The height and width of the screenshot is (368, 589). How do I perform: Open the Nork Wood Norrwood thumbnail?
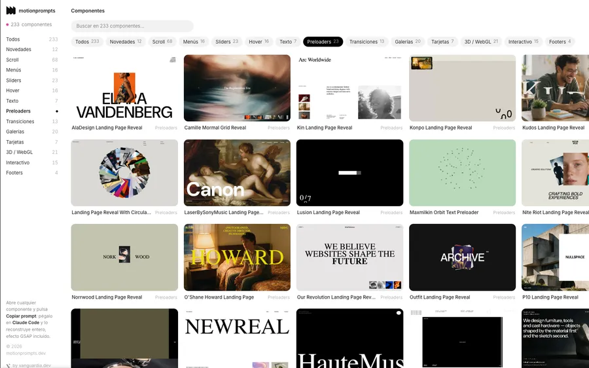[x=124, y=257]
